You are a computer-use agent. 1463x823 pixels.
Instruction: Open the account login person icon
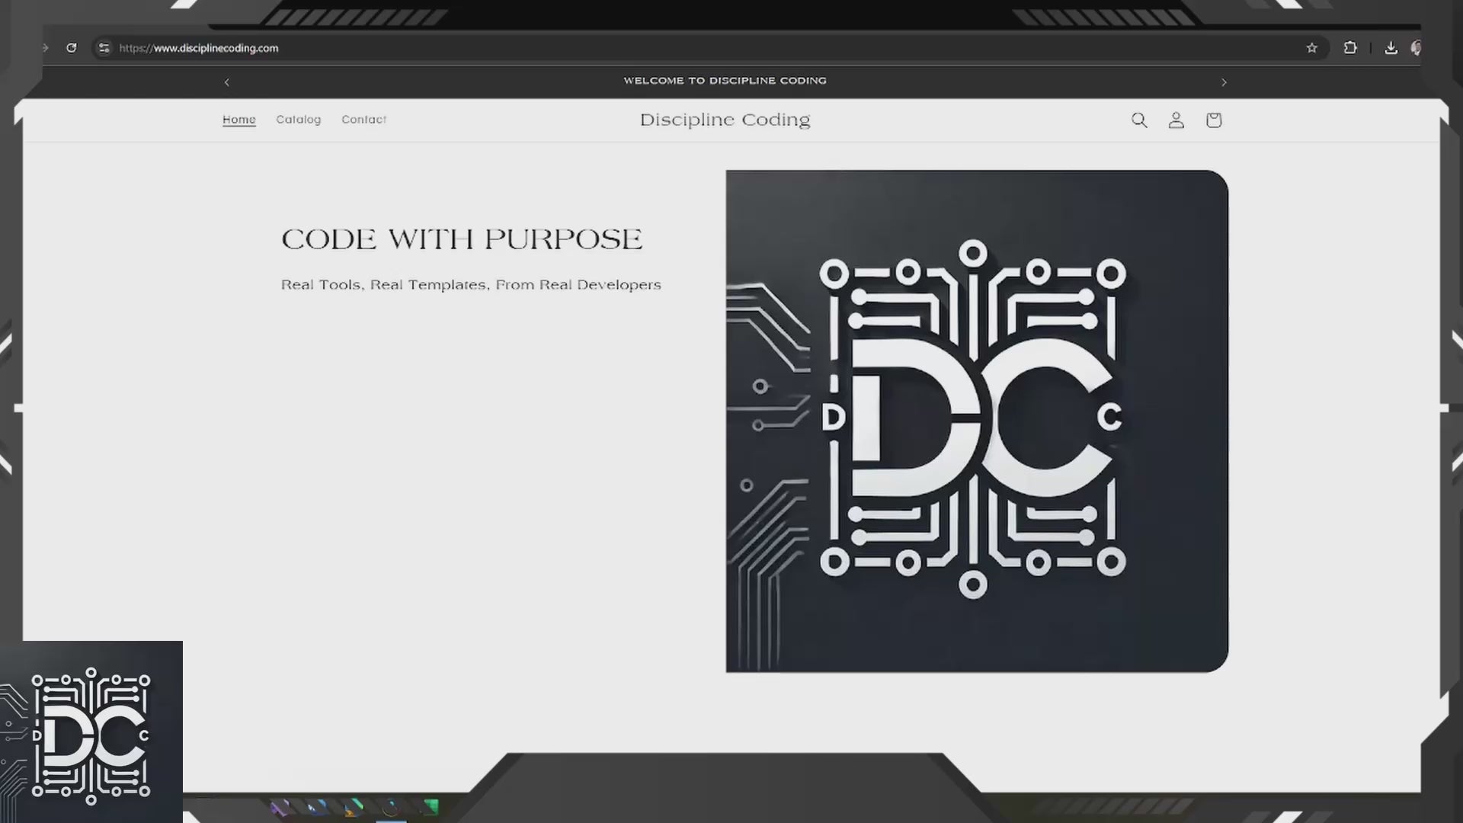(x=1176, y=120)
